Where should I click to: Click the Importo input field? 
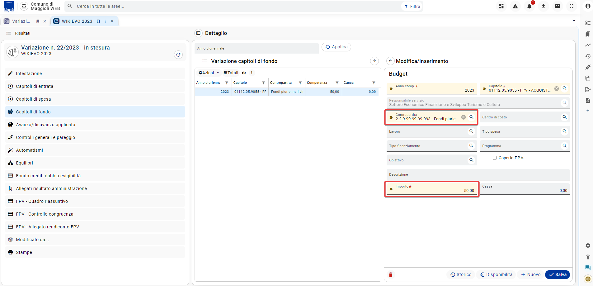click(432, 189)
